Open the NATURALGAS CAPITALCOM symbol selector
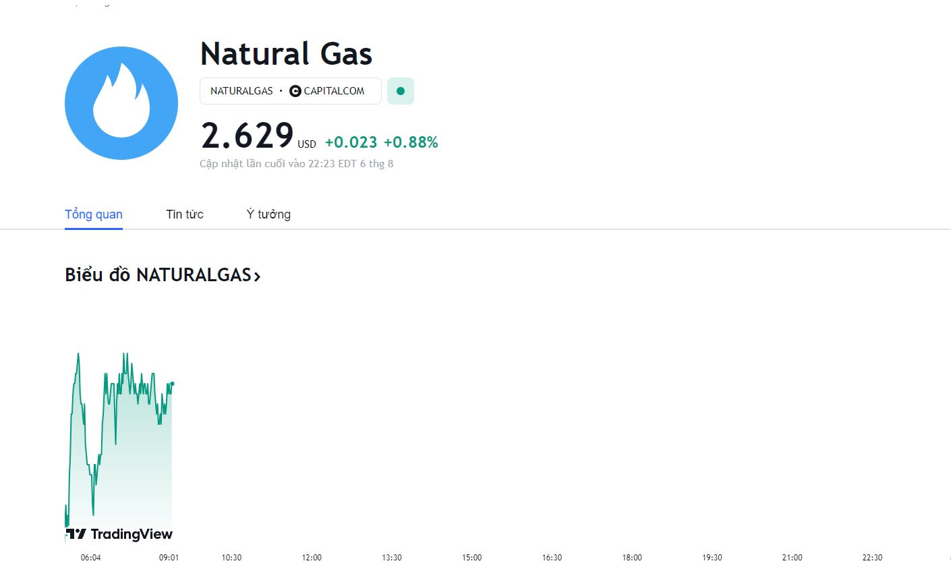This screenshot has width=951, height=582. coord(291,91)
